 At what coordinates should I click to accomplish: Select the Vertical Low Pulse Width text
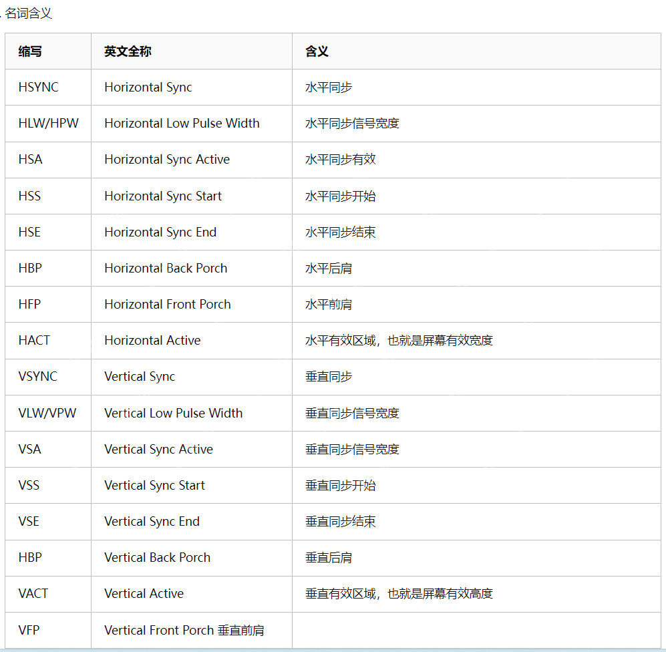(x=173, y=413)
